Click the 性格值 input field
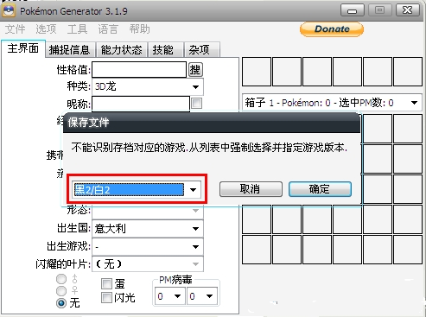Viewport: 426px width, 317px height. (x=139, y=69)
